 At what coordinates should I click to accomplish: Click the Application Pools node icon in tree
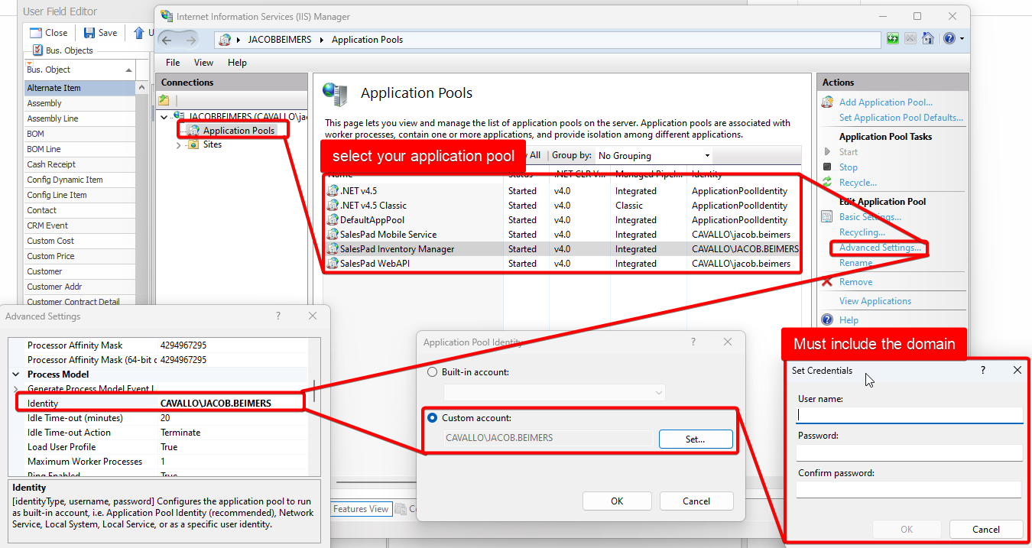coord(194,131)
